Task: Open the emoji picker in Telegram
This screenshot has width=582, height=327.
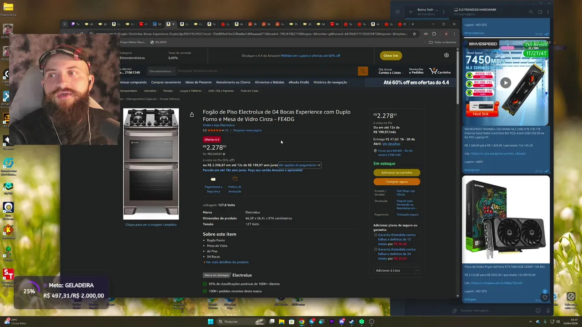Action: 538,311
